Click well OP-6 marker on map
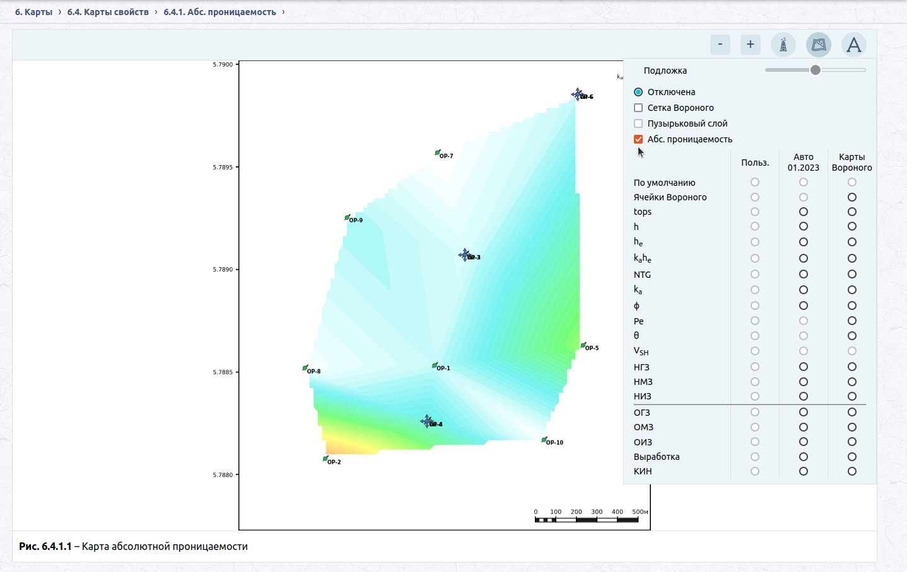The image size is (907, 572). click(577, 94)
